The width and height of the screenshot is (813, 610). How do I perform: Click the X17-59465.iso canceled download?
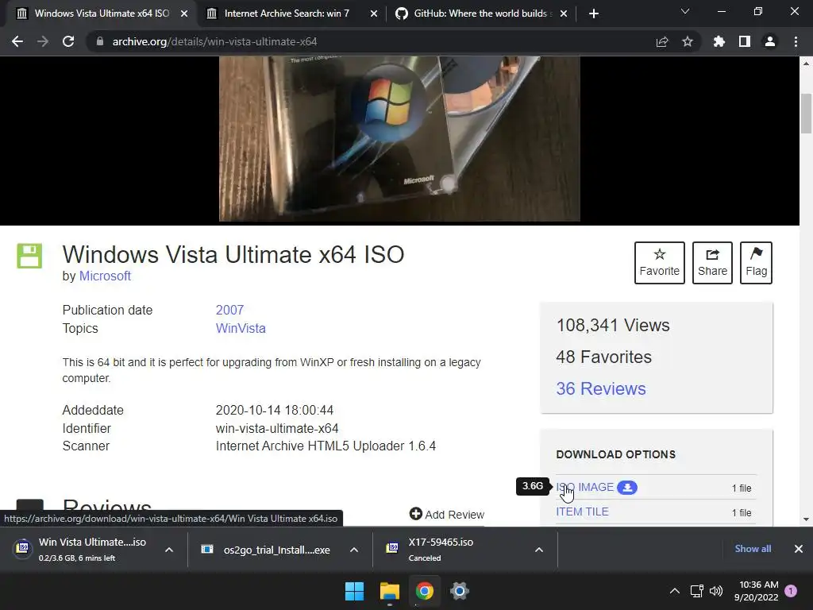click(x=451, y=550)
